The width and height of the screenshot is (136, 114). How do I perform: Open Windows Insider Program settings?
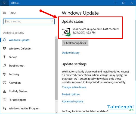pyautogui.click(x=24, y=108)
